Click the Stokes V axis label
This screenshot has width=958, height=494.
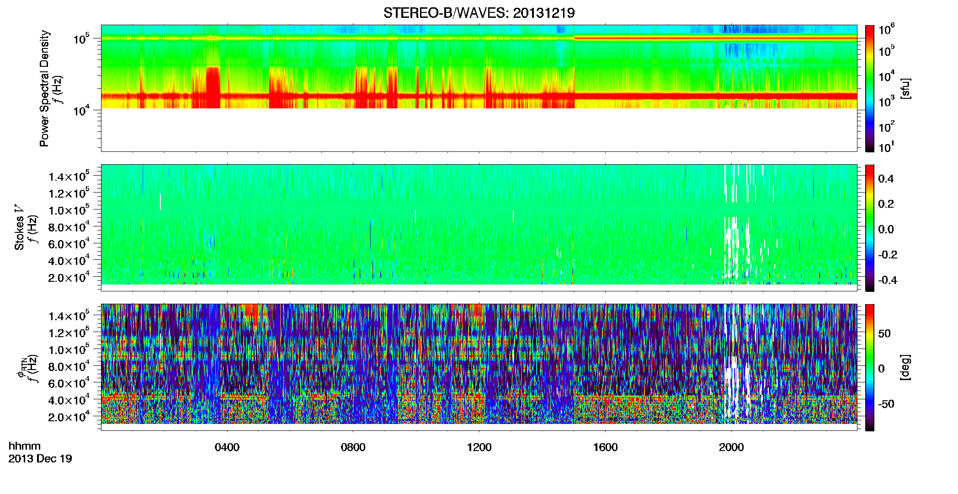coord(19,227)
